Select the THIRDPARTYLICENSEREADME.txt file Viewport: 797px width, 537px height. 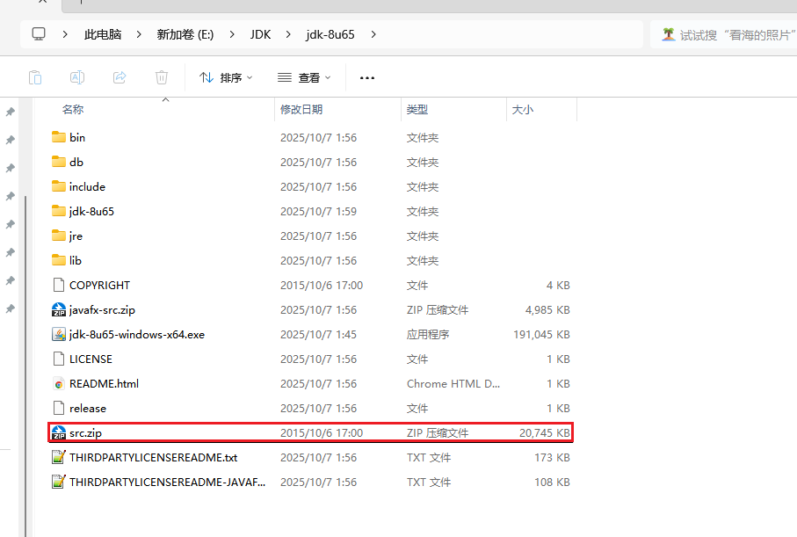point(153,458)
